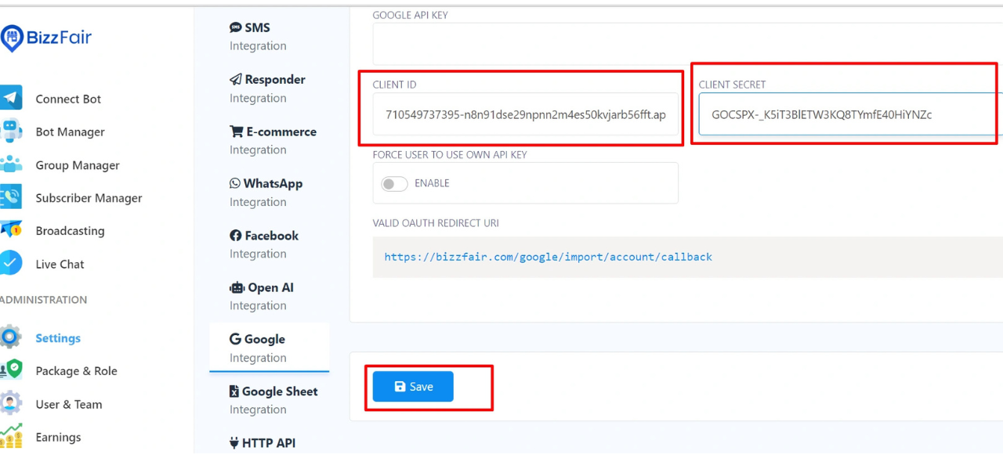The image size is (1003, 458).
Task: Click the Package & Role shield icon
Action: (10, 370)
